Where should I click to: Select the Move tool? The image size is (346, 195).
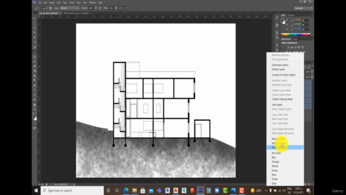click(x=35, y=18)
